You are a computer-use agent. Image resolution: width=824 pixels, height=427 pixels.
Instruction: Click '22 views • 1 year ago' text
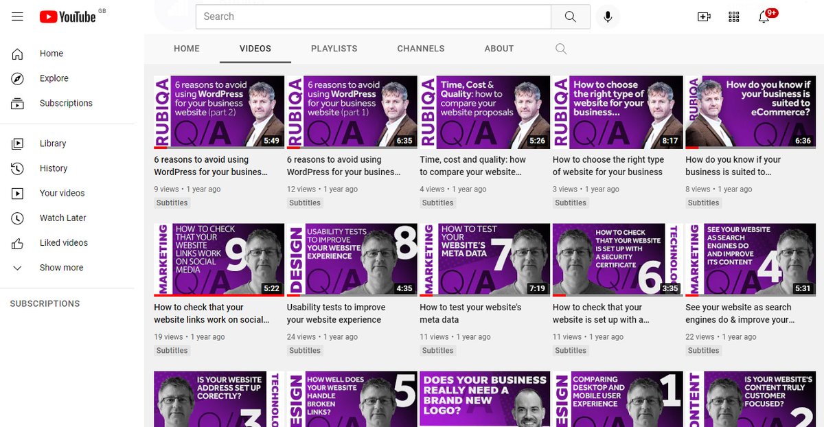721,337
